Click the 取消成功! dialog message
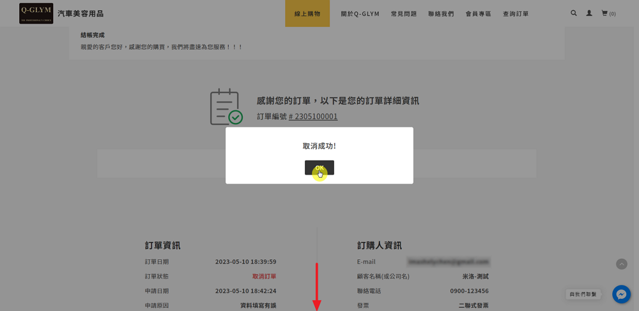 coord(319,146)
